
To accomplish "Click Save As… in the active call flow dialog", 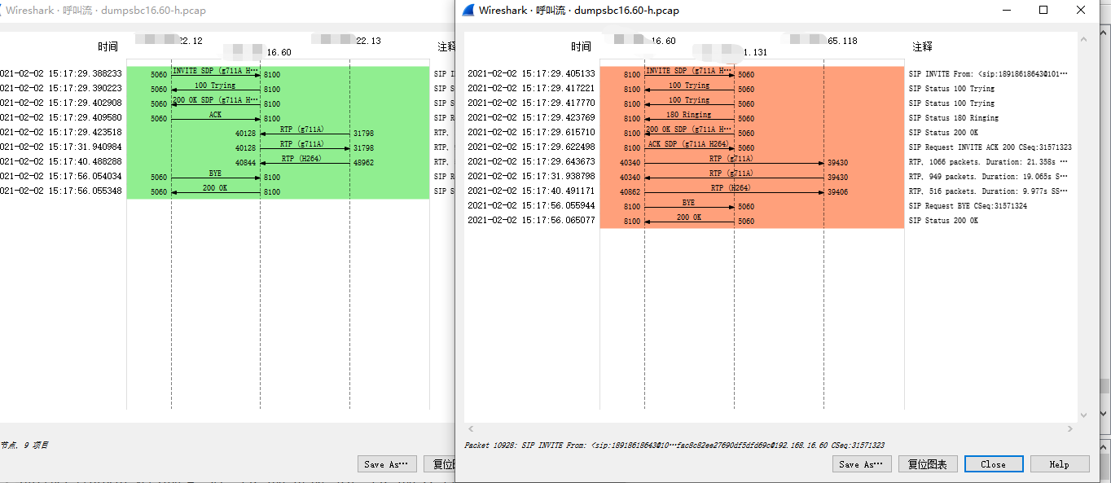I will point(861,463).
